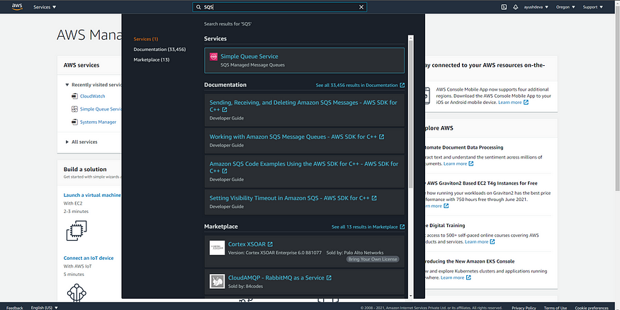Click external link icon beside Working with Amazon SQS
The width and height of the screenshot is (620, 310).
[382, 137]
